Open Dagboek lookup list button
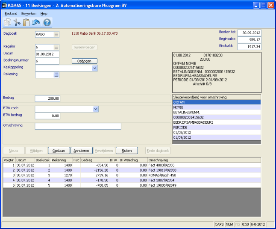276x229 pixels. point(56,34)
